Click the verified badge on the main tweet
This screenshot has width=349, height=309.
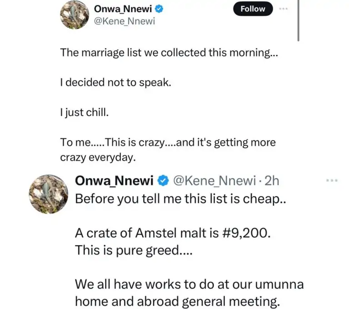point(153,9)
